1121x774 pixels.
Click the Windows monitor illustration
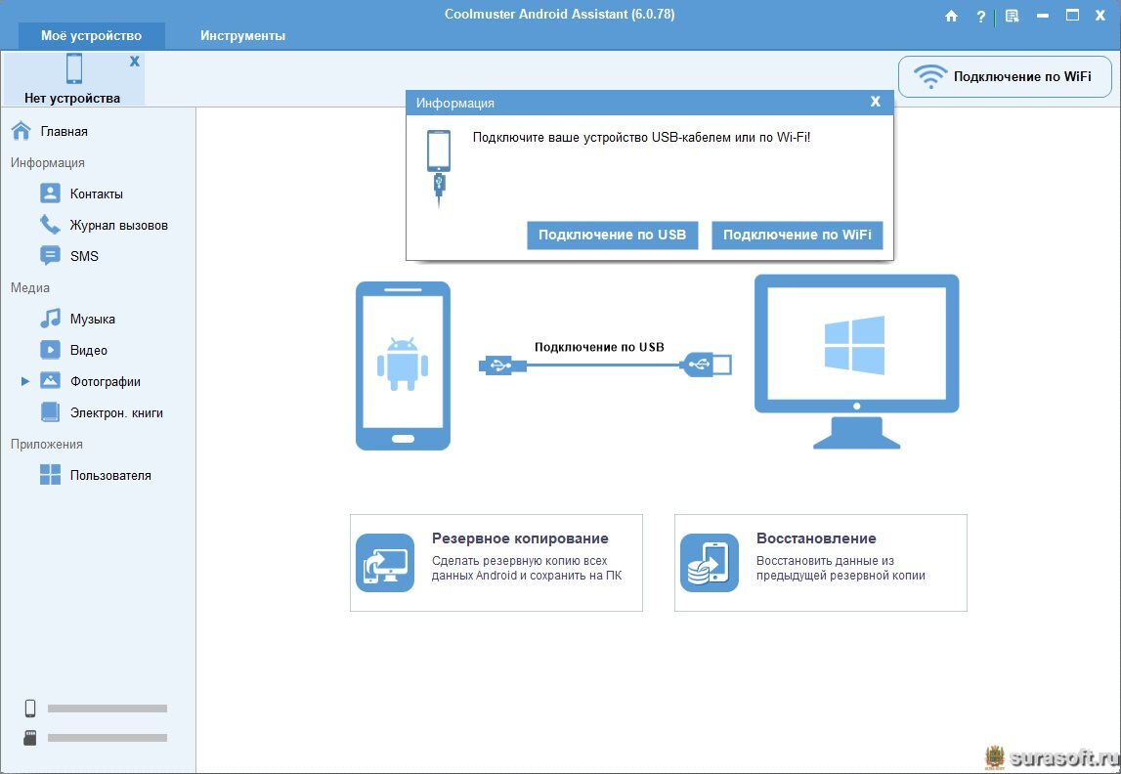coord(856,362)
